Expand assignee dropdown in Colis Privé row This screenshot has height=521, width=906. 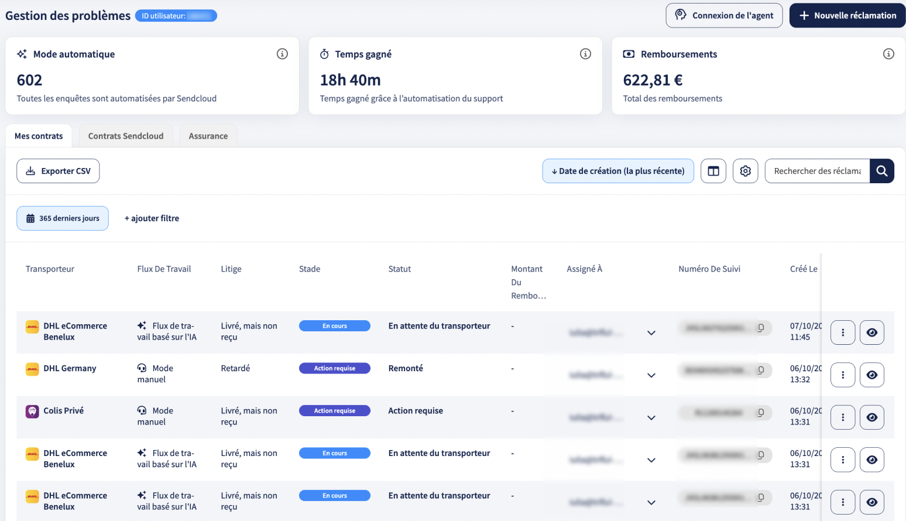(x=651, y=418)
